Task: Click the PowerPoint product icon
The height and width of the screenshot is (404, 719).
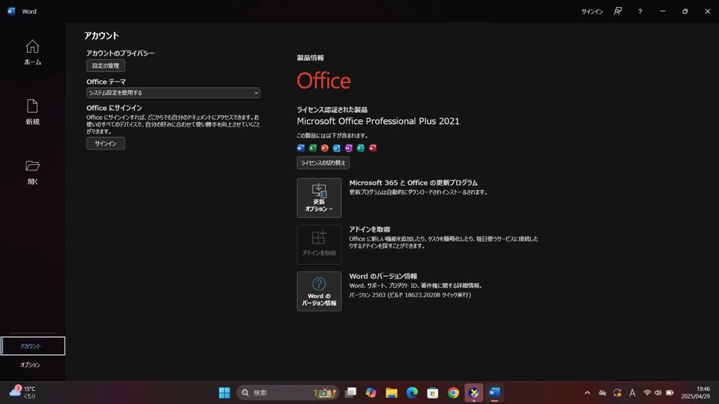Action: pos(325,148)
